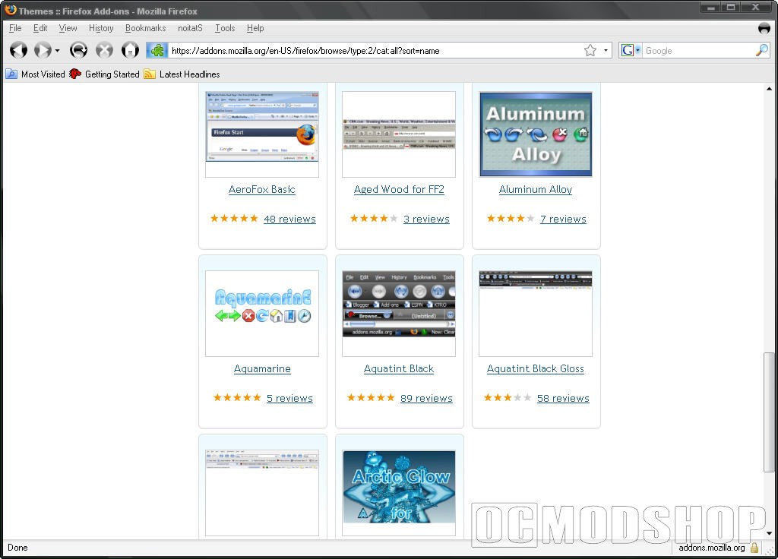
Task: Click the five-star rating of Aquamarine
Action: 237,397
